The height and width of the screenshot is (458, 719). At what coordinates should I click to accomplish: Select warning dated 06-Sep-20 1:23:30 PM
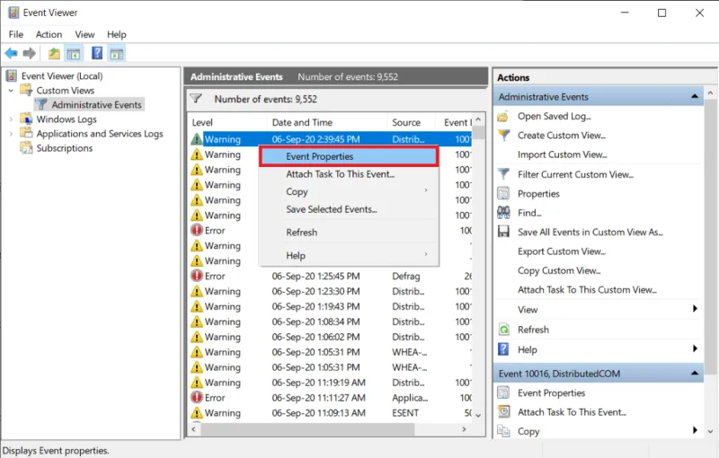(331, 291)
